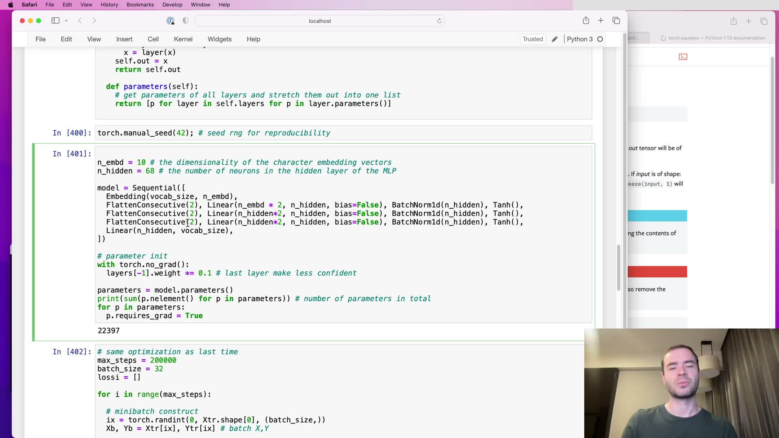
Task: Open the Cell menu
Action: coord(153,39)
